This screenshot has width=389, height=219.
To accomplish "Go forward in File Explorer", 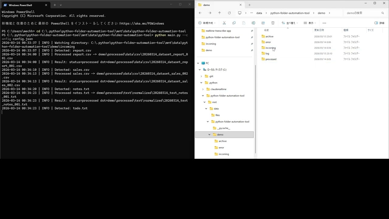I will click(x=210, y=13).
